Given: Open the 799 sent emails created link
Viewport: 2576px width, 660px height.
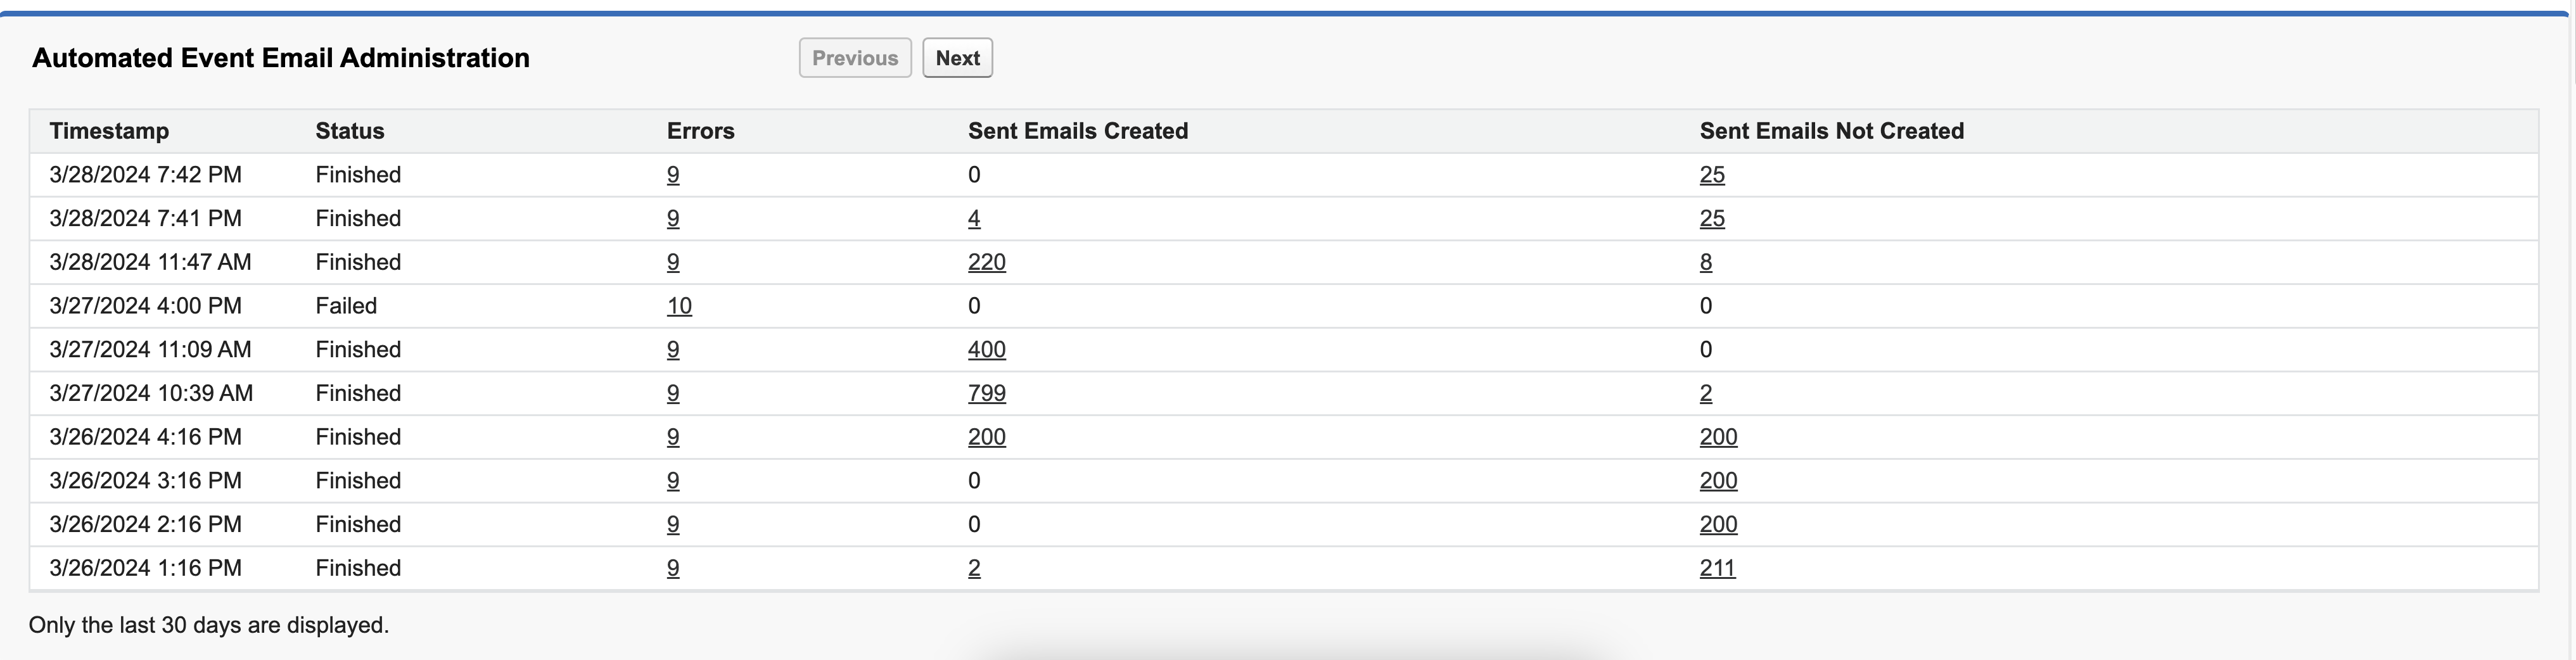Looking at the screenshot, I should (986, 393).
